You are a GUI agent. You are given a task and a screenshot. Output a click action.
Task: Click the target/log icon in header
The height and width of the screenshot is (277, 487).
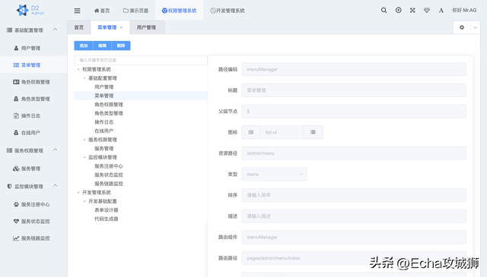(x=398, y=10)
